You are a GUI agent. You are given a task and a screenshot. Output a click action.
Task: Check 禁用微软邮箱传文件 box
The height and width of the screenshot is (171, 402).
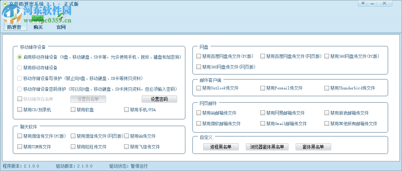click(x=199, y=124)
